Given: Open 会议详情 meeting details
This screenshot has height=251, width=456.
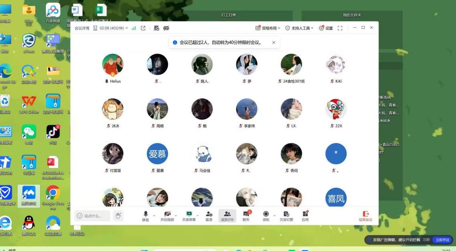Looking at the screenshot, I should click(x=82, y=28).
